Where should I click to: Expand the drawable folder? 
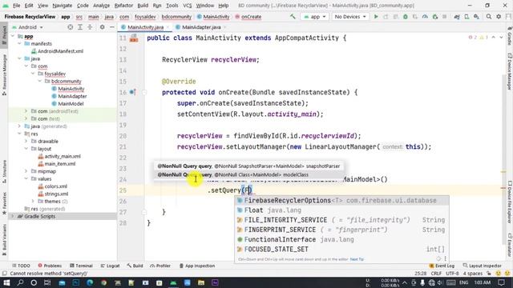coord(26,141)
